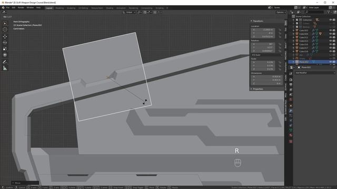Select the Rotate tool
The width and height of the screenshot is (337, 189).
point(5,43)
